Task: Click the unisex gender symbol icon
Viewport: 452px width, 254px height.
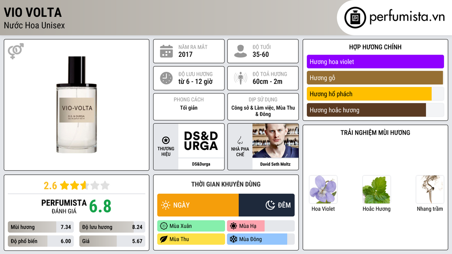Action: point(16,51)
